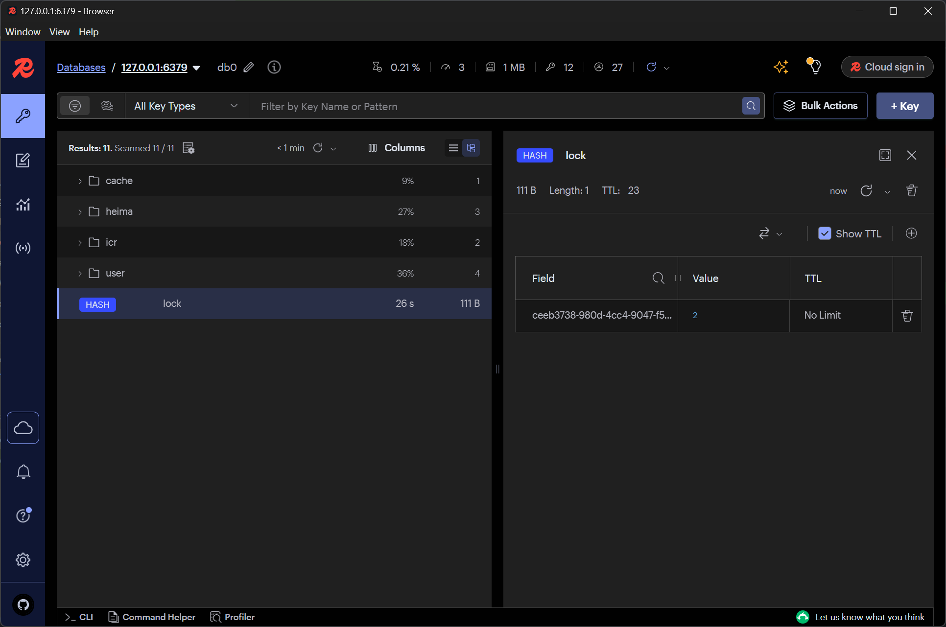Screen dimensions: 946x627
Task: Click the add field plus icon
Action: [911, 233]
